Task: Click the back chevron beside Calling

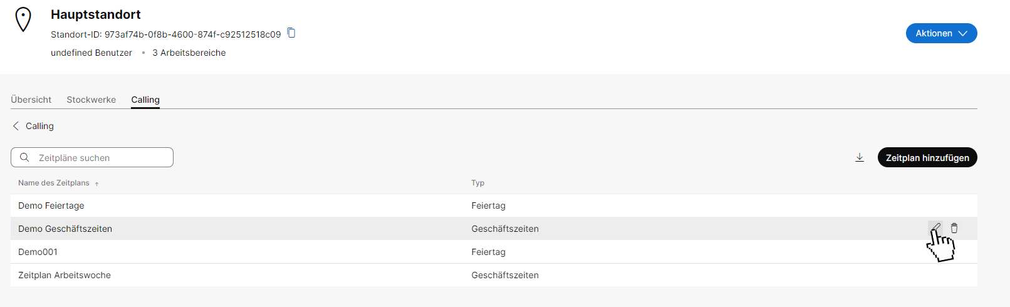Action: click(16, 126)
